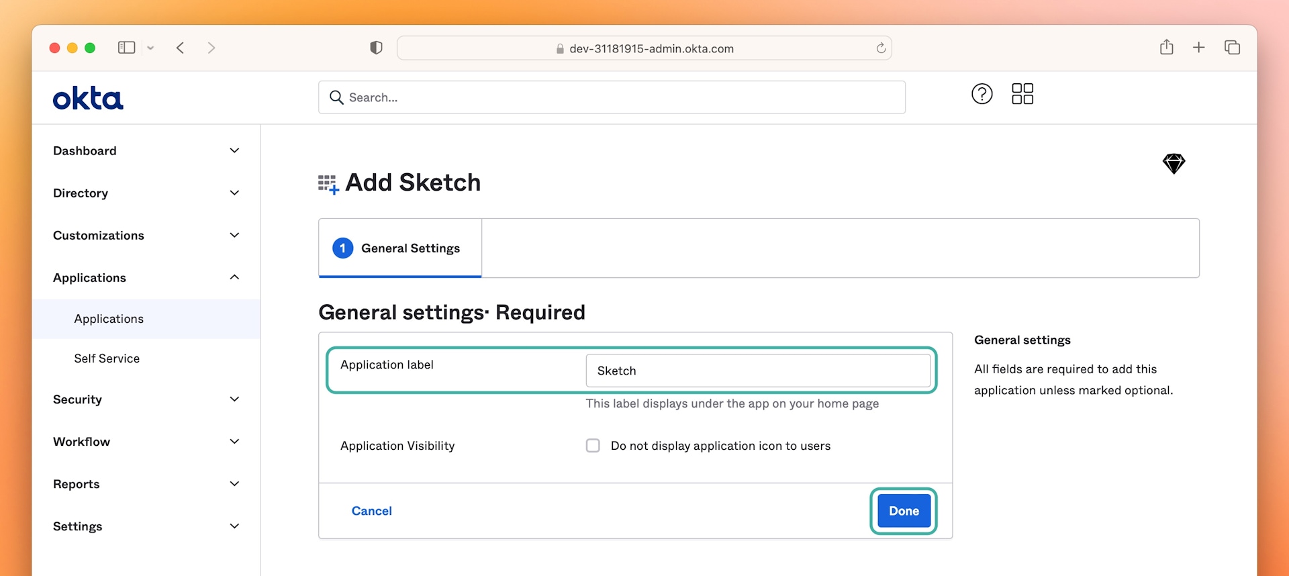Viewport: 1289px width, 576px height.
Task: Expand the Workflow menu chevron
Action: (234, 441)
